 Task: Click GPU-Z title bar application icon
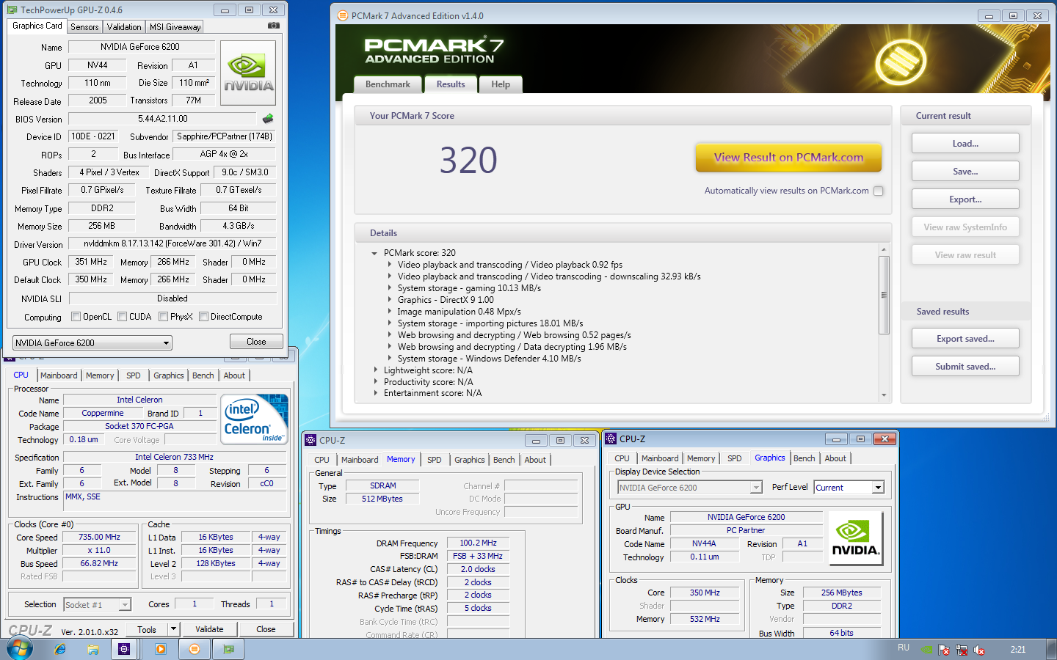(12, 10)
